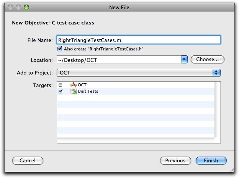Click the green zoom window button
Image resolution: width=239 pixels, height=178 pixels.
coord(26,7)
